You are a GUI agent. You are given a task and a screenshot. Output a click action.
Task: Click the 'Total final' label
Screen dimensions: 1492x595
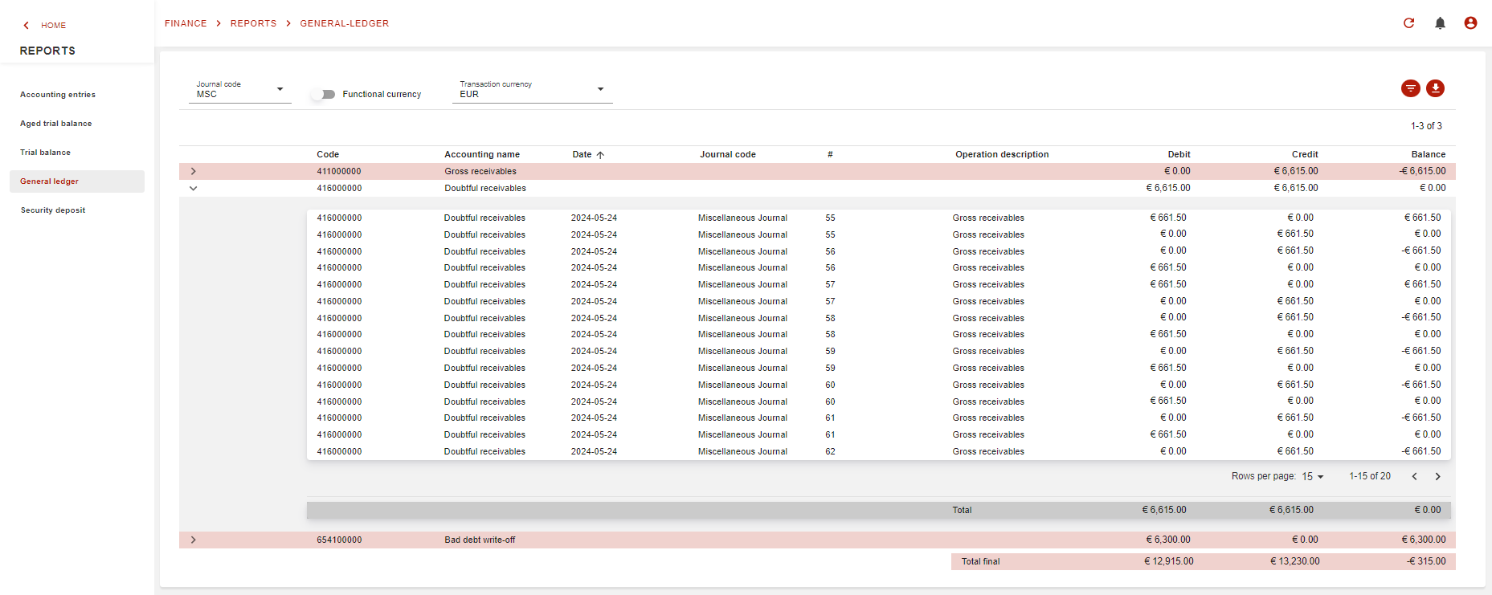(x=980, y=561)
